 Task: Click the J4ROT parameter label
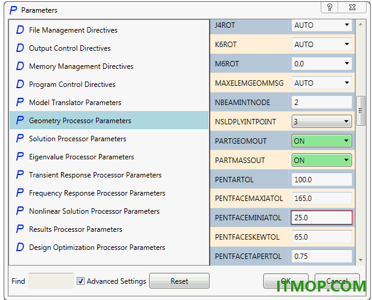coord(225,25)
